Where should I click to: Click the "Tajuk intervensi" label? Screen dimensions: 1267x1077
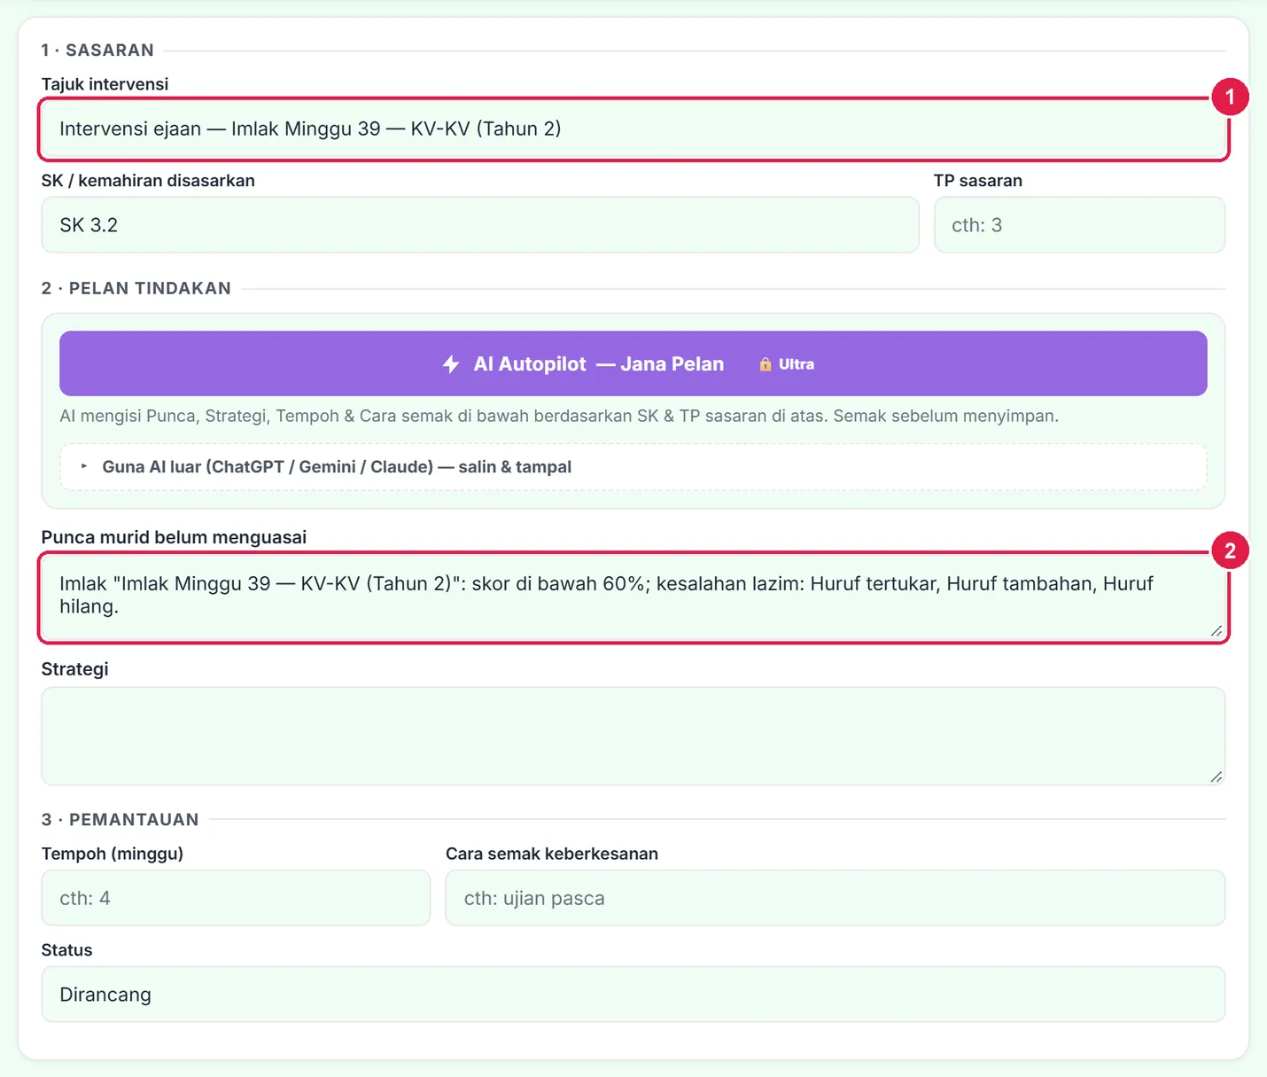click(x=105, y=84)
